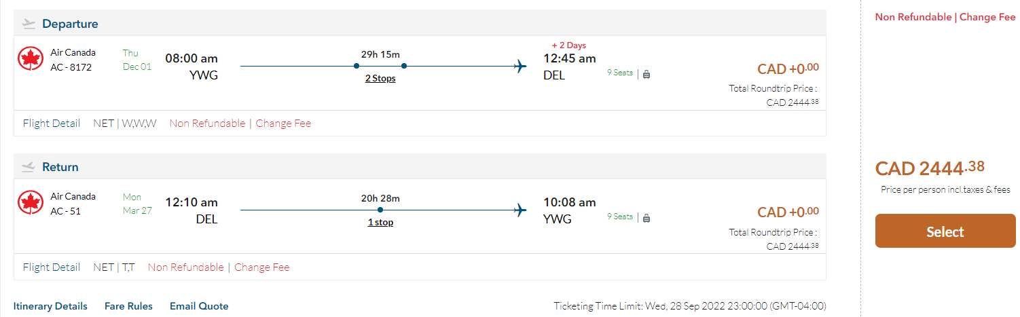This screenshot has height=317, width=1020.
Task: Click Non Refundable link in departure row
Action: click(x=207, y=124)
